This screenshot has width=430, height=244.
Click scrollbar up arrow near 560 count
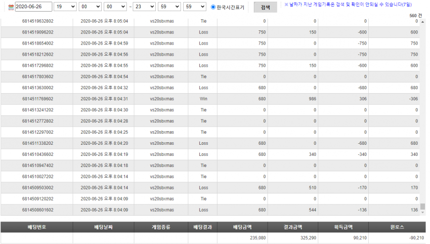point(422,22)
